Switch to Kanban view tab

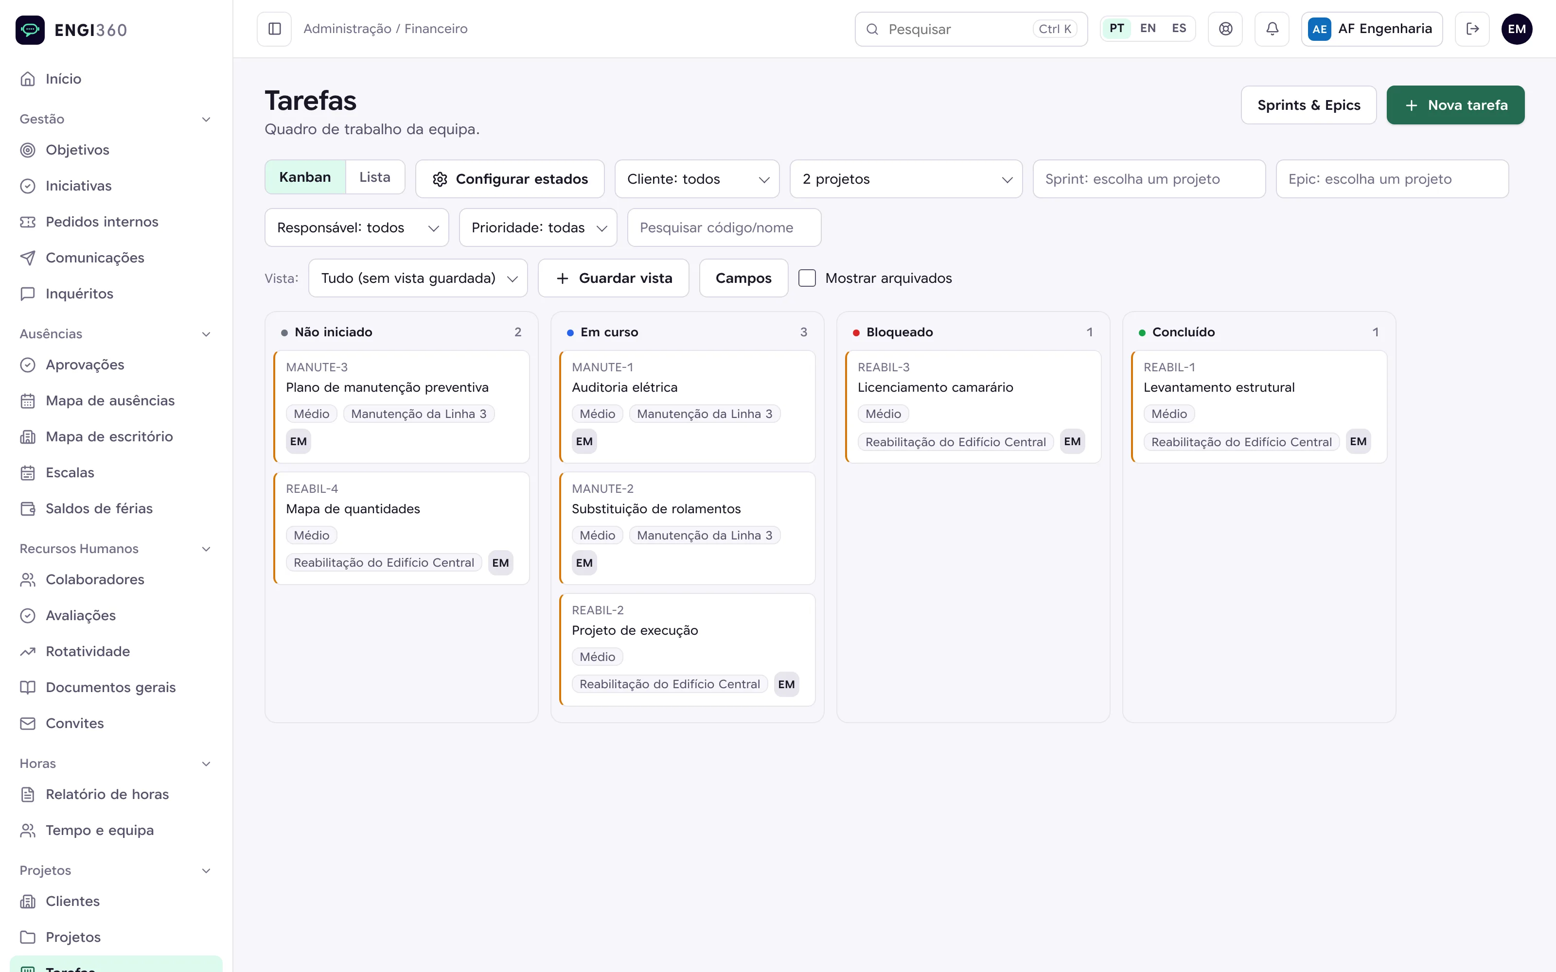point(305,177)
